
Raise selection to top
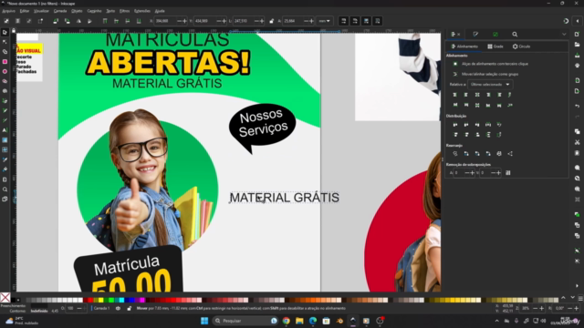[105, 21]
